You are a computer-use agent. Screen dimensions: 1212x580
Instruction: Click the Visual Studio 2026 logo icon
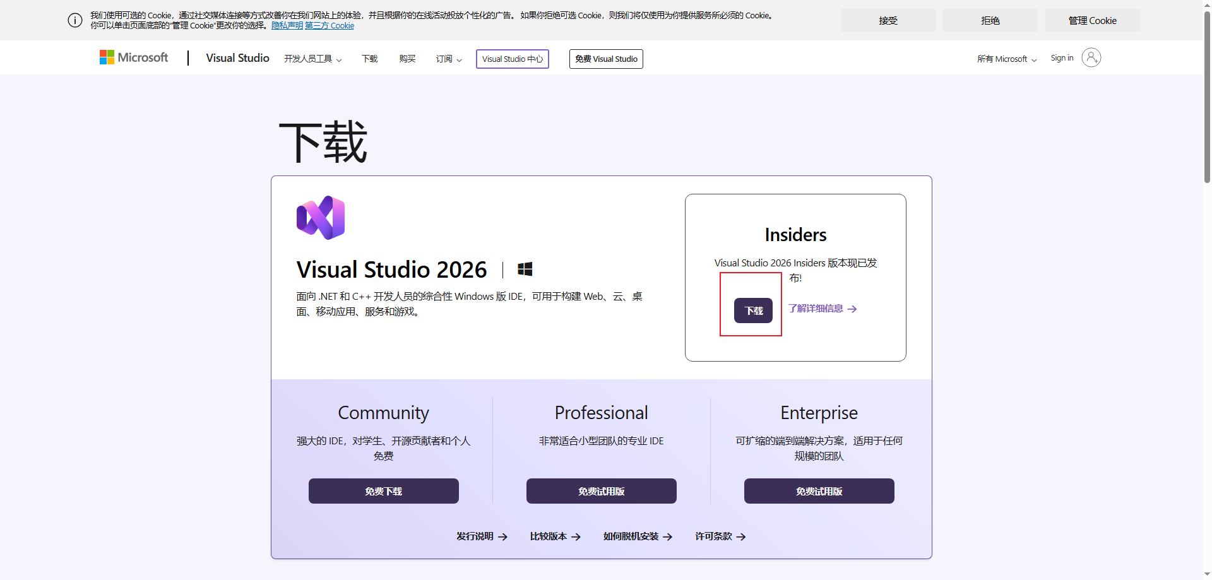click(x=321, y=218)
